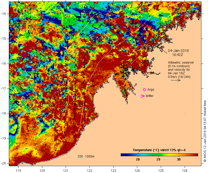Screen dimensions: 208x173
Task: Click the '04-Jan 16Z' caption line
Action: coord(176,73)
